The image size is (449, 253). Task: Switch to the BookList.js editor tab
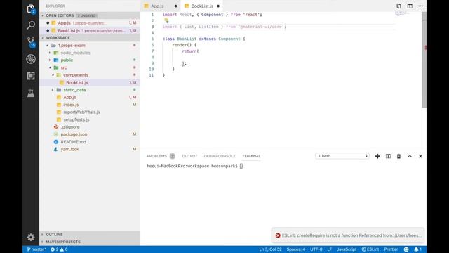coord(202,6)
